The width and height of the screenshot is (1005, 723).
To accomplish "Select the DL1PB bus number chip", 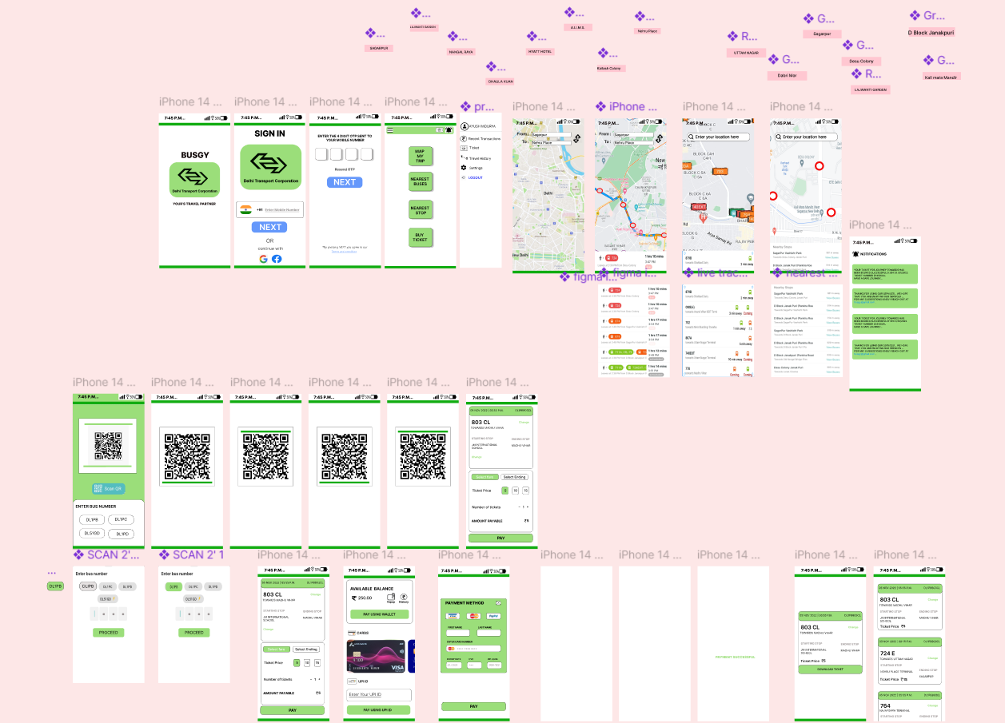I will pos(92,519).
